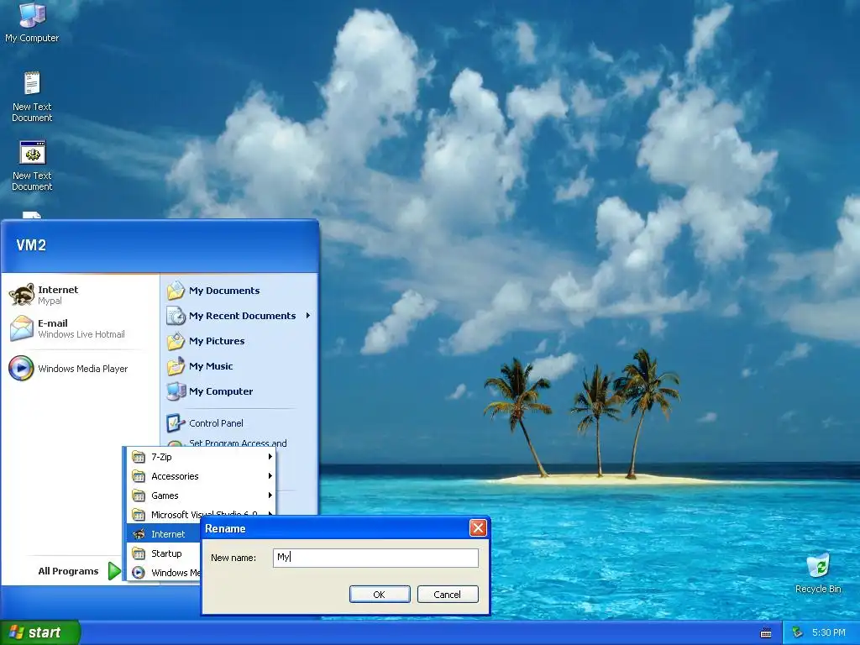
Task: Click the My Computer icon in start menu
Action: click(176, 391)
